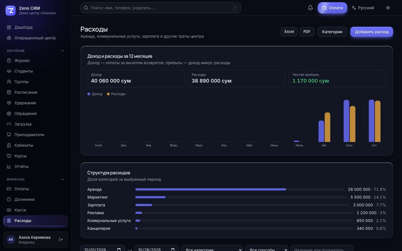The image size is (402, 251).
Task: Open the Все категории dropdown filter
Action: pos(212,248)
